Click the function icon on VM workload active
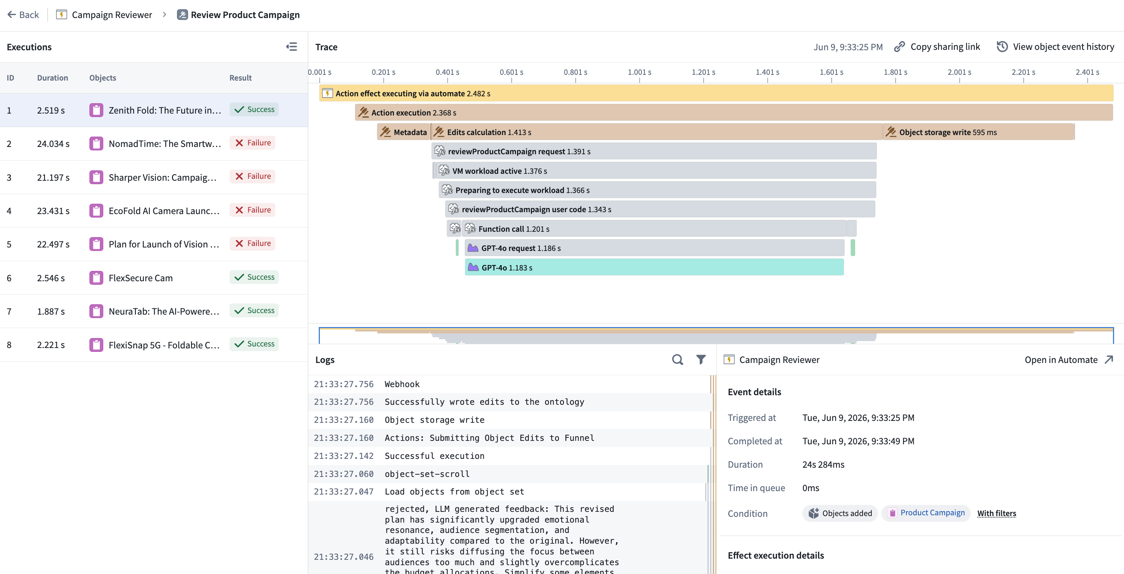 444,170
